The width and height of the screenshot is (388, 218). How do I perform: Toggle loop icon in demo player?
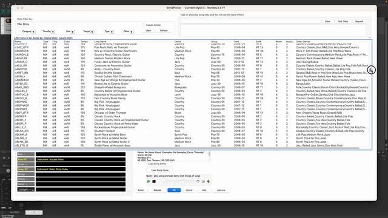[x=198, y=182]
